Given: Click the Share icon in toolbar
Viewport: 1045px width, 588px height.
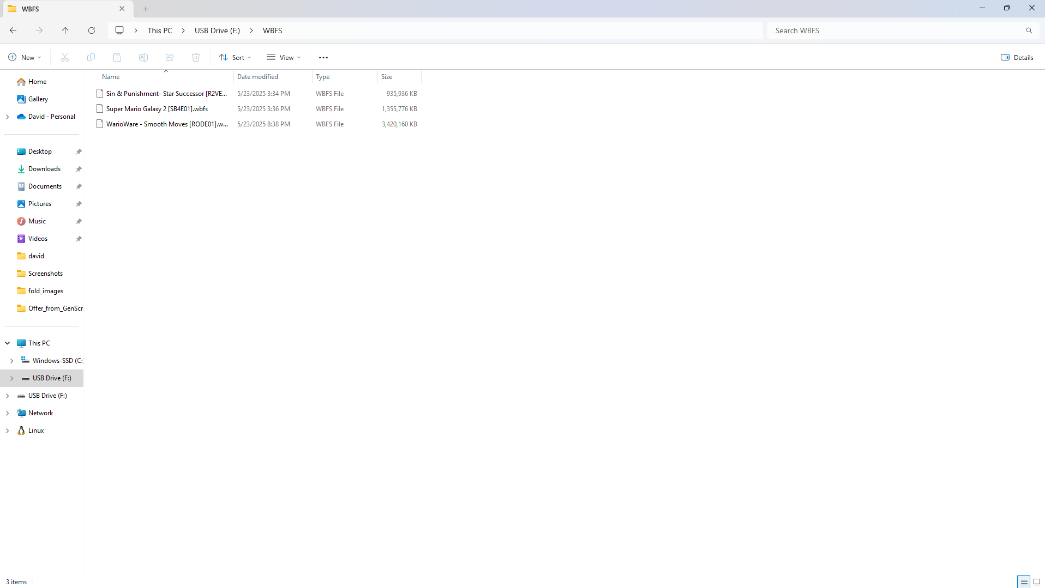Looking at the screenshot, I should click(x=170, y=57).
